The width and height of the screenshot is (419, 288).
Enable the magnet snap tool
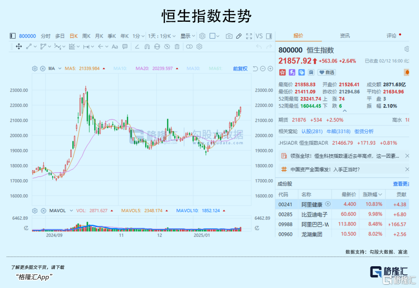click(x=147, y=46)
